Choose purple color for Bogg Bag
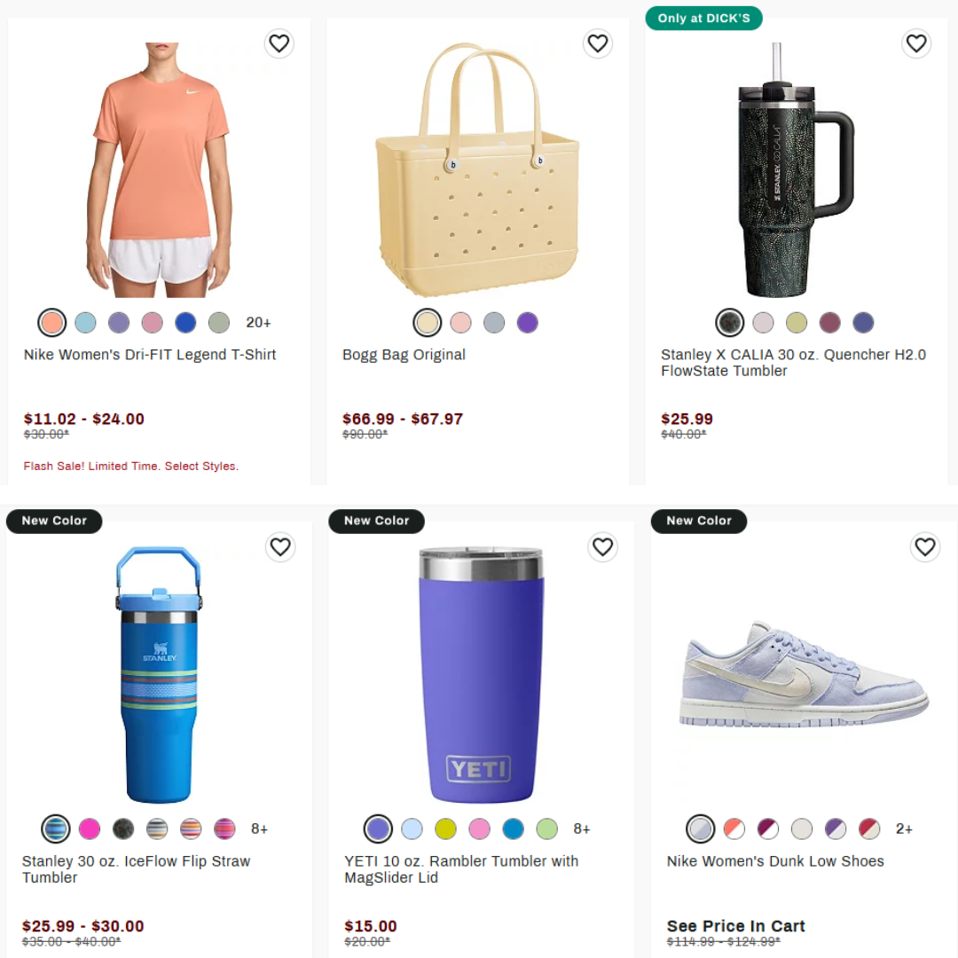This screenshot has width=958, height=958. point(527,323)
